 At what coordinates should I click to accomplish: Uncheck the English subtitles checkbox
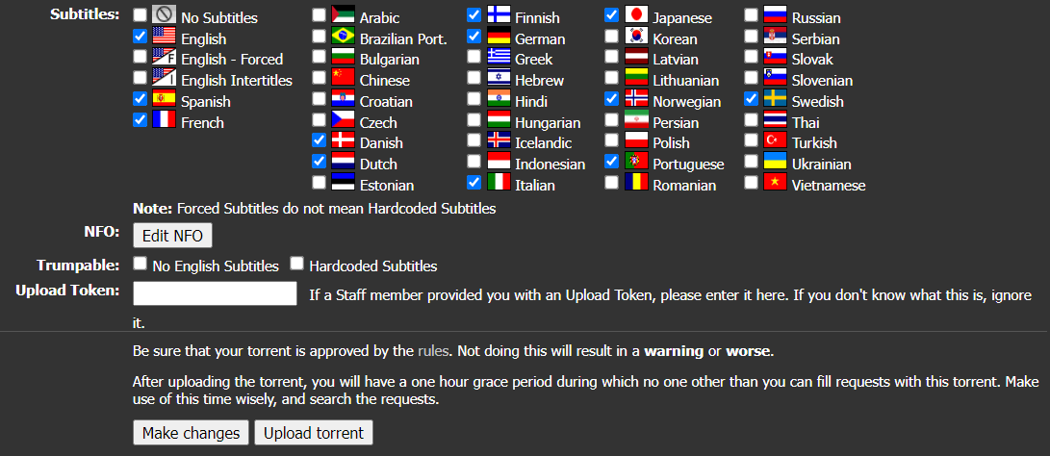pos(140,37)
